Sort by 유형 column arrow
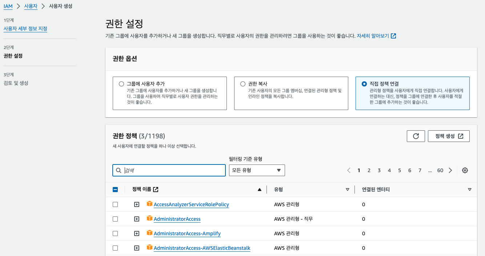Screen dimensions: 485x256 pyautogui.click(x=348, y=190)
